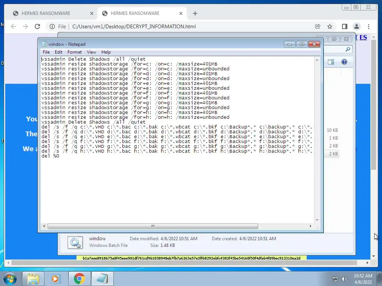
Task: Select the highlighted 2 KB row in Explorer
Action: click(332, 154)
